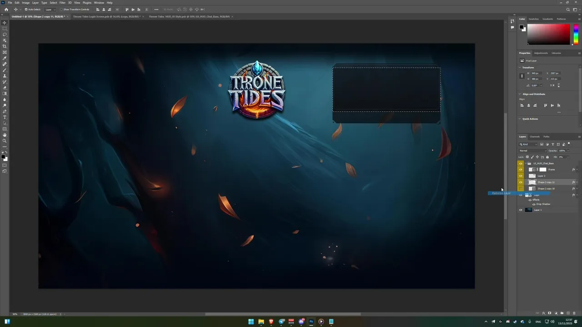The image size is (582, 327).
Task: Toggle Show Transform Controls checkbox
Action: point(61,9)
